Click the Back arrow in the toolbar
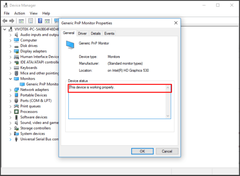240x176 pixels. coord(5,21)
